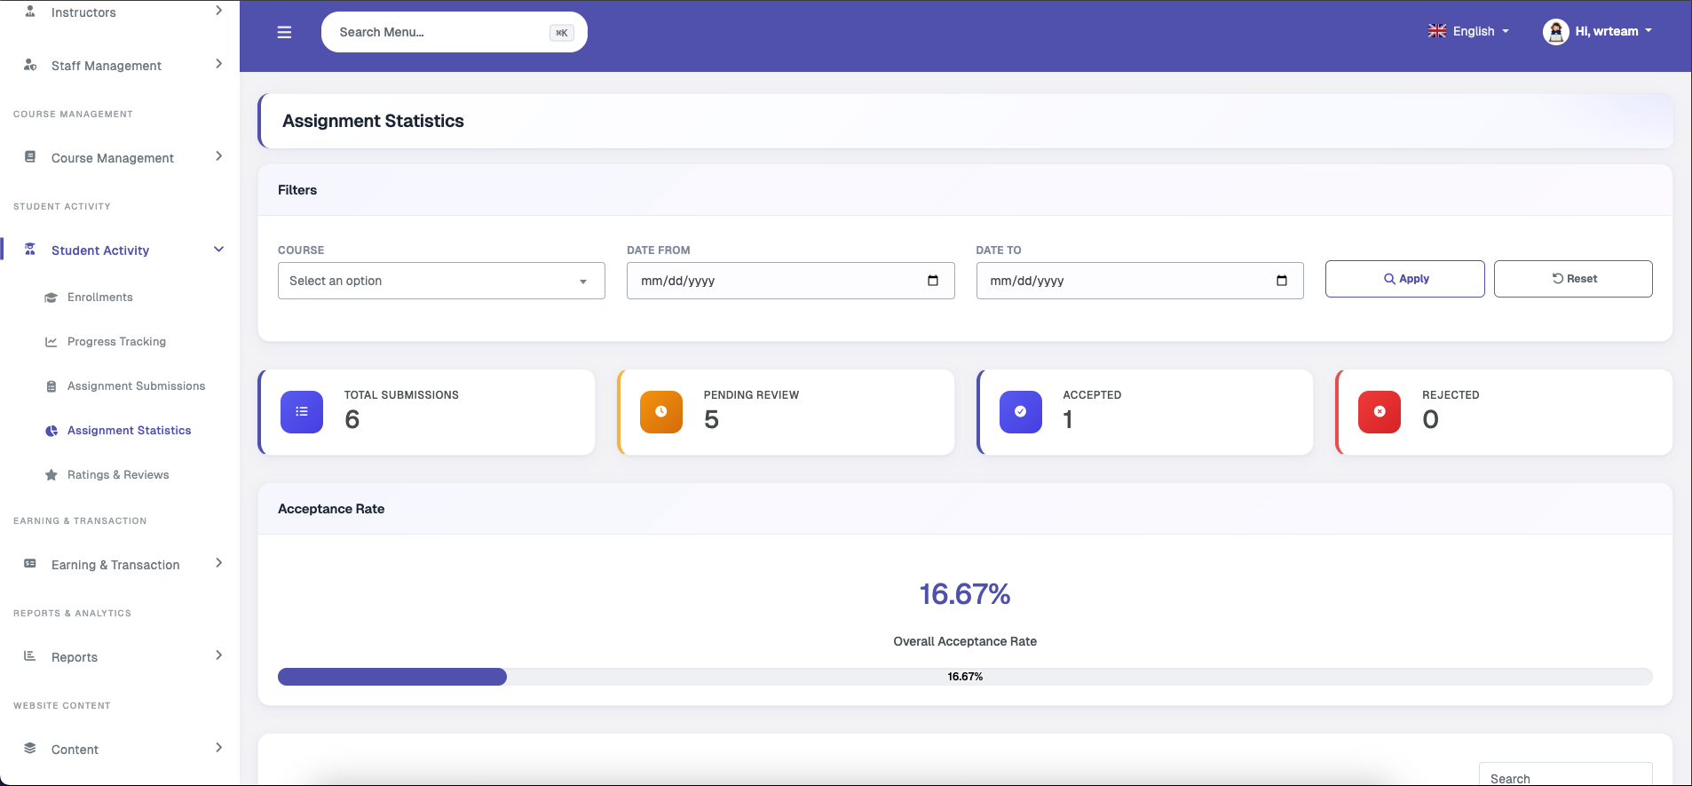
Task: Click the Assignment Statistics page heading
Action: pyautogui.click(x=373, y=121)
